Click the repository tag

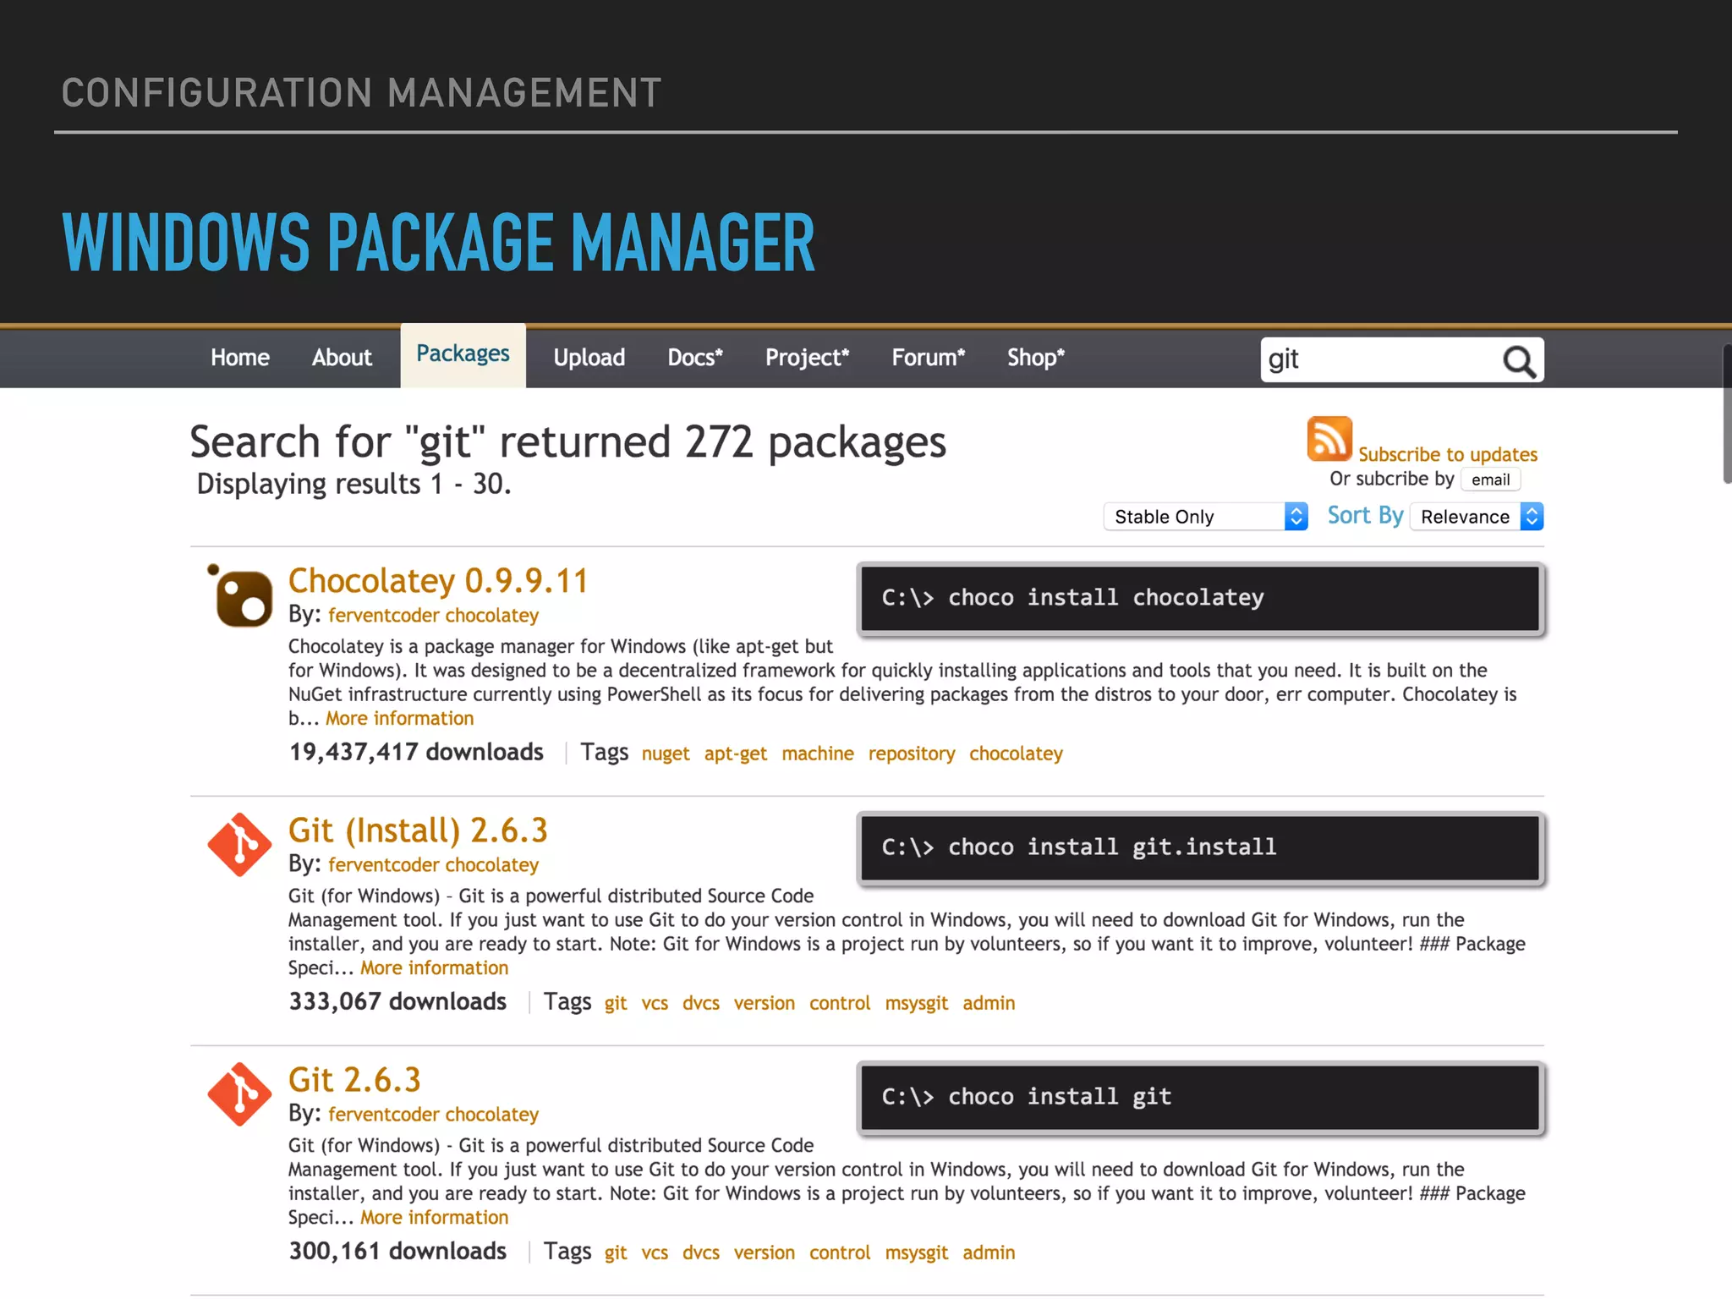912,754
